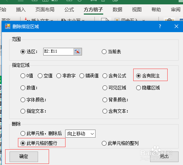The height and width of the screenshot is (165, 183).
Task: Select the 可见区域 option
Action: 105,88
